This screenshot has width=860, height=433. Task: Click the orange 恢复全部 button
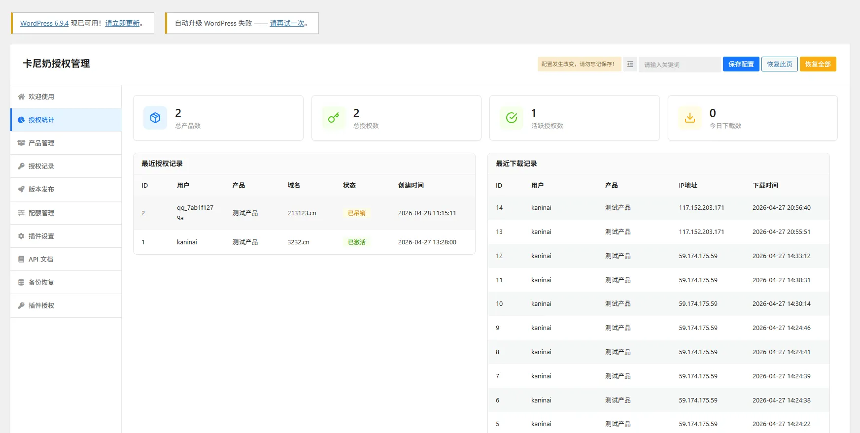click(x=818, y=64)
